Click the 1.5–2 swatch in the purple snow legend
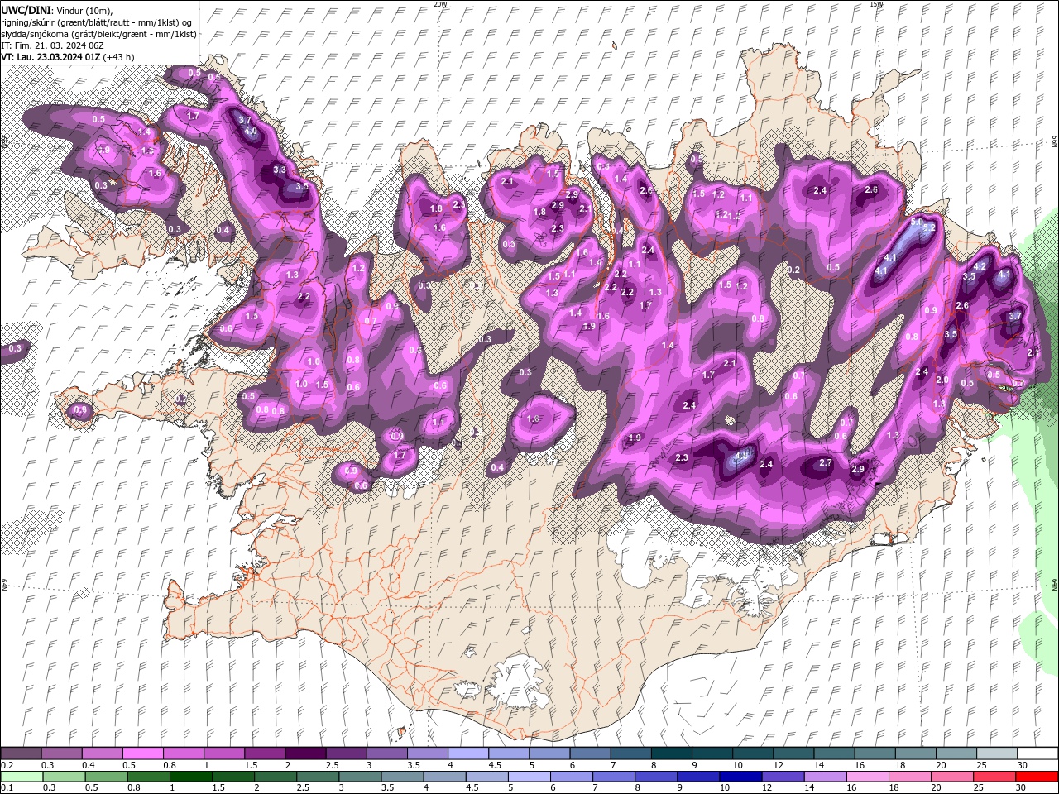Viewport: 1059px width, 794px height. click(265, 753)
